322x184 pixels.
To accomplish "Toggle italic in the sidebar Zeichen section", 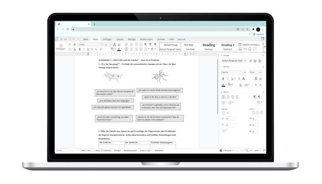I will tap(228, 79).
